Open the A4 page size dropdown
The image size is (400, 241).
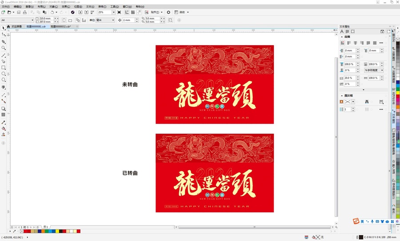click(x=32, y=20)
